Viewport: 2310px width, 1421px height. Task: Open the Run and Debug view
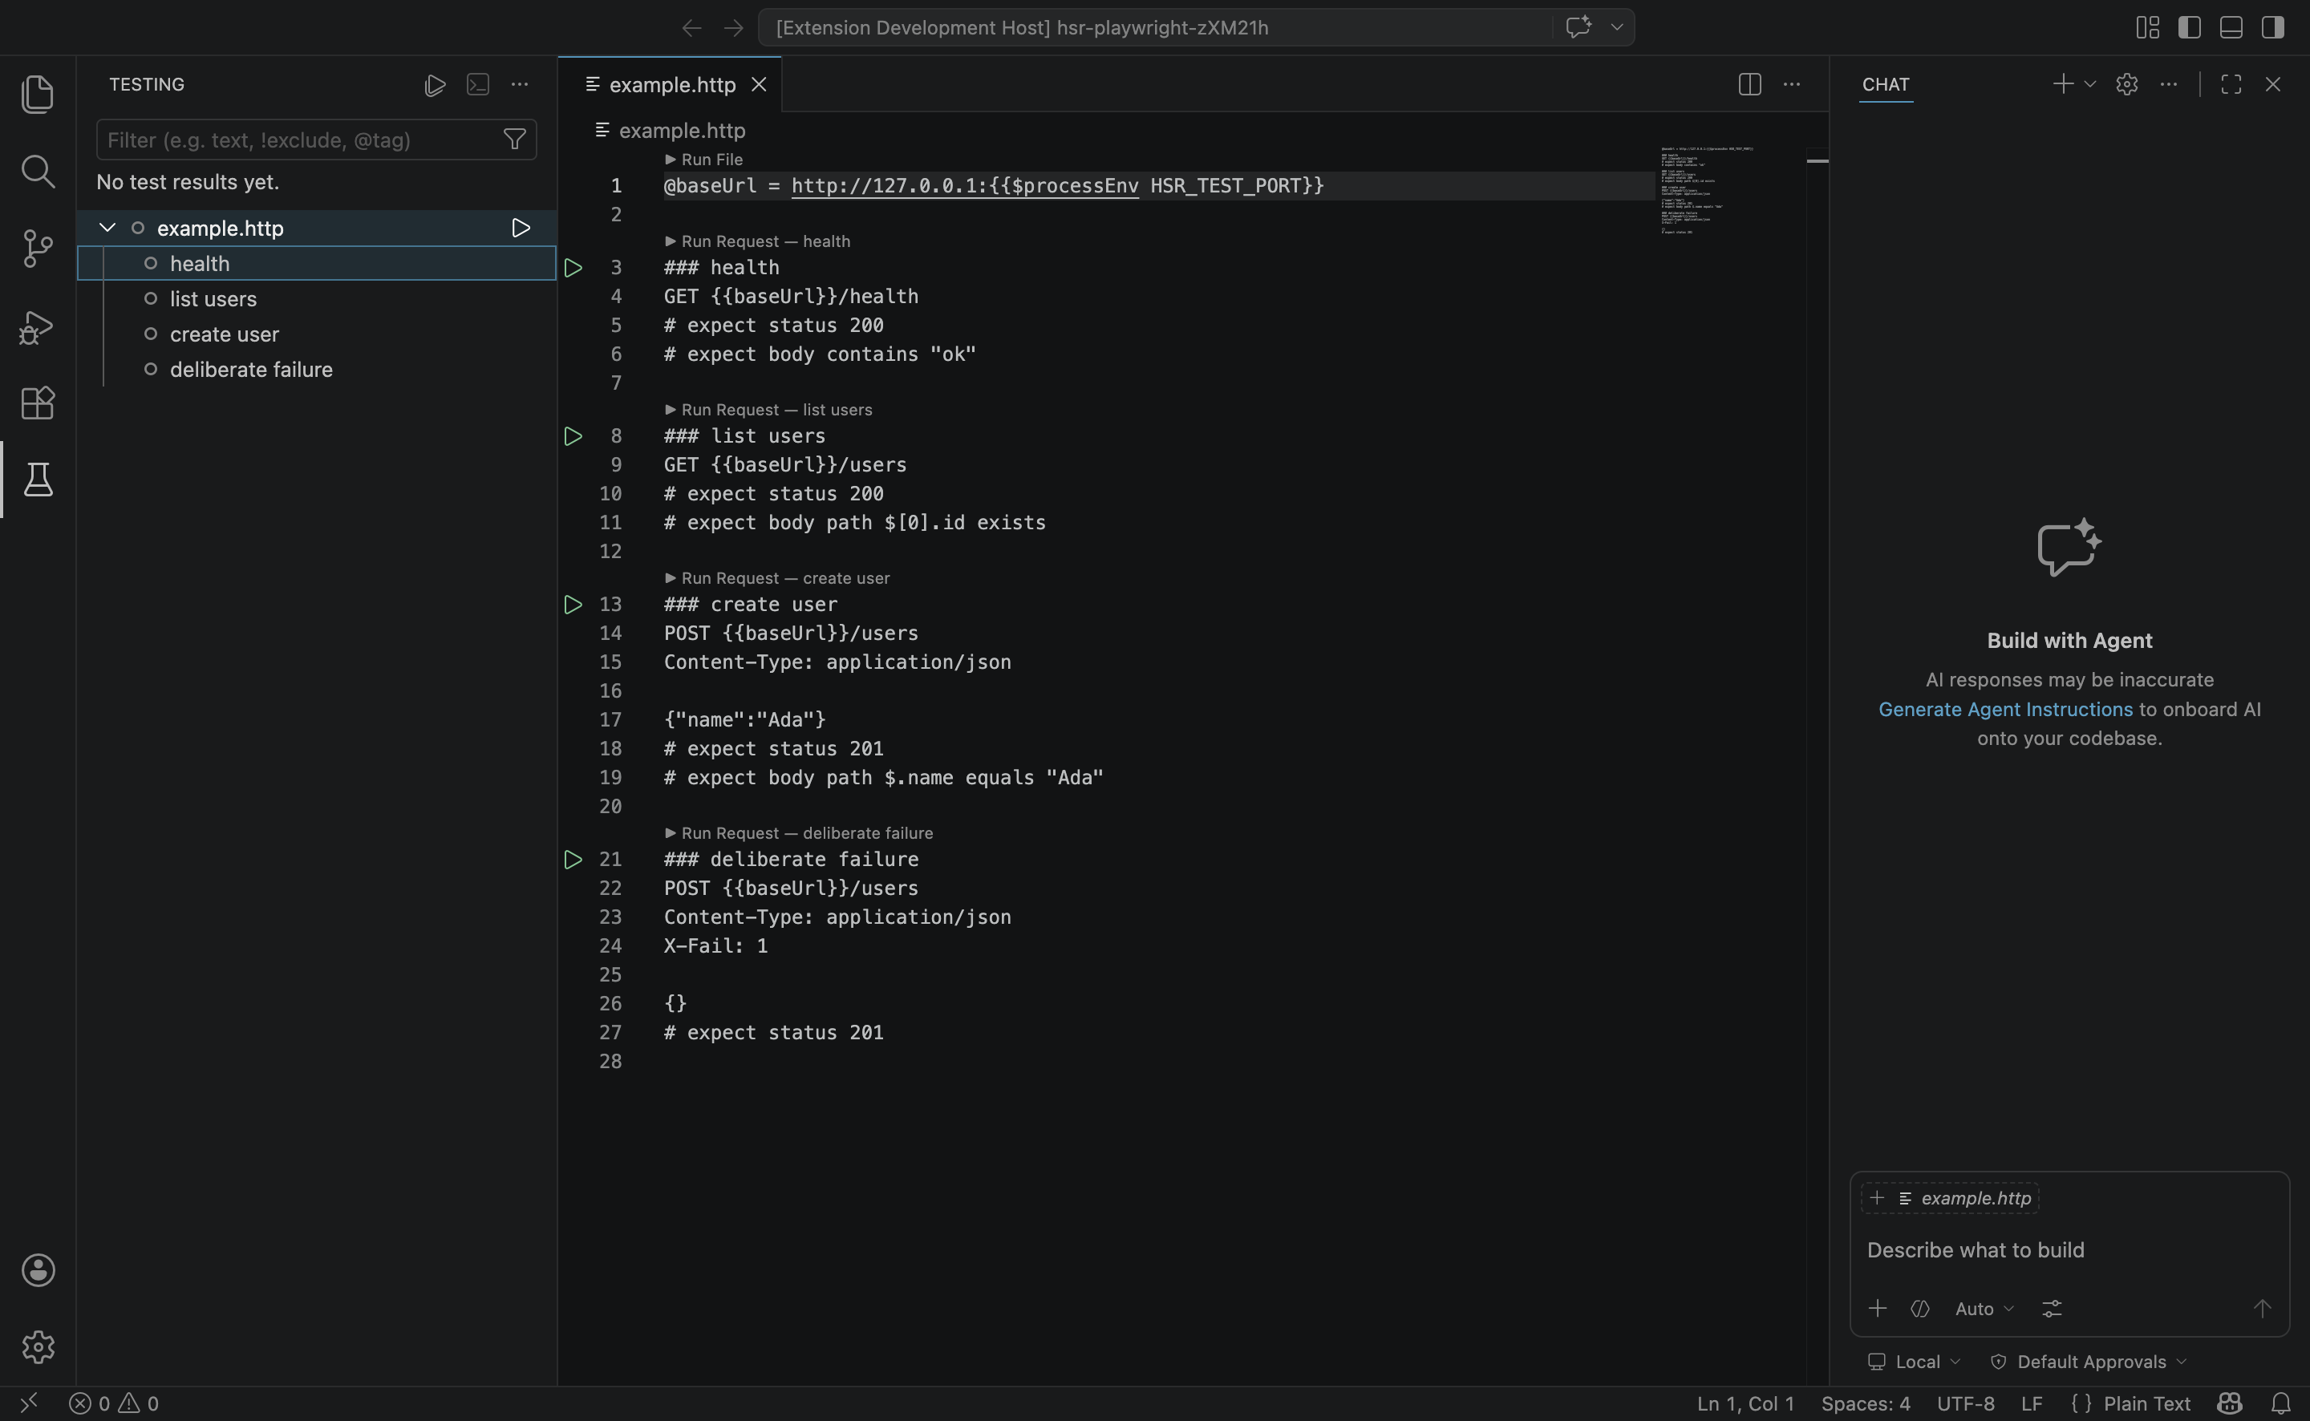38,327
